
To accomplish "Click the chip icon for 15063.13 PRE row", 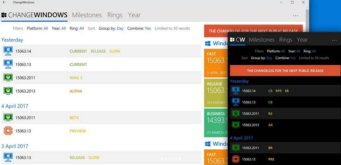I will 236,159.
